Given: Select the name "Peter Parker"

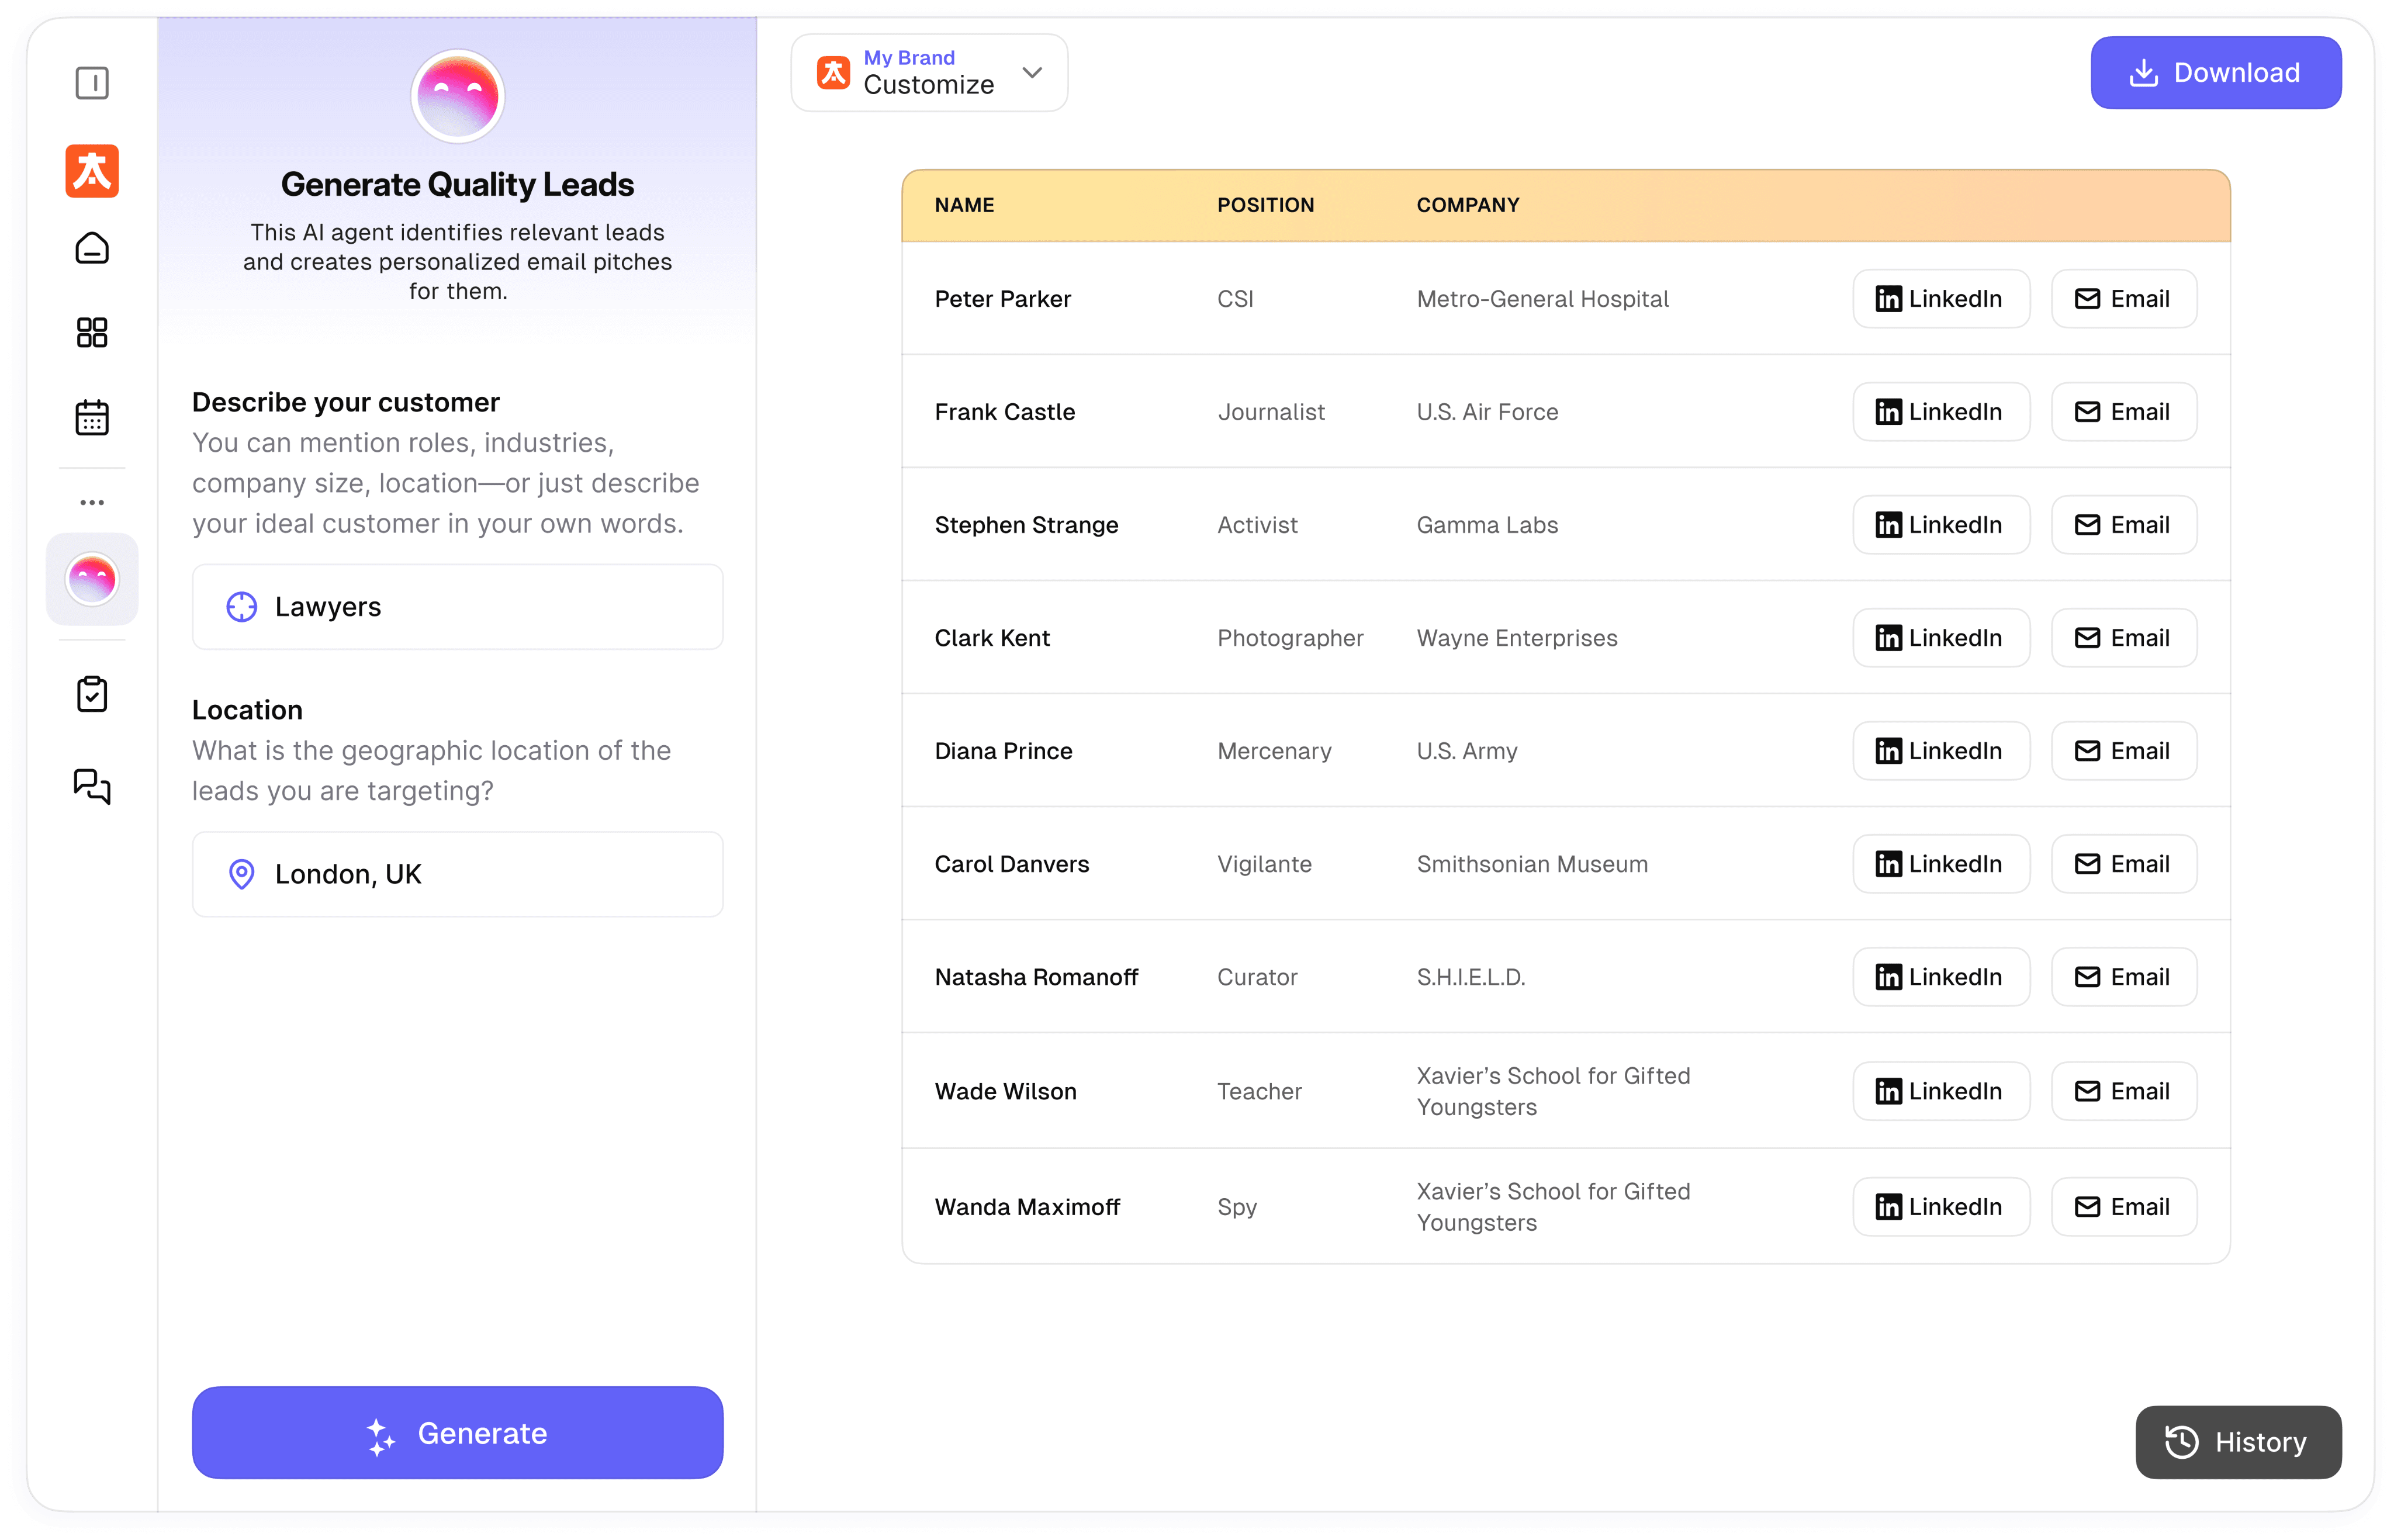Looking at the screenshot, I should [1002, 299].
